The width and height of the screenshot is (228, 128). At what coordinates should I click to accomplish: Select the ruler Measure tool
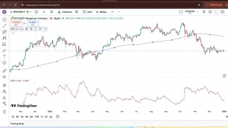point(5,71)
